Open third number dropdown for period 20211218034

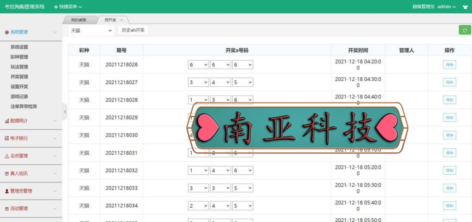point(242,206)
